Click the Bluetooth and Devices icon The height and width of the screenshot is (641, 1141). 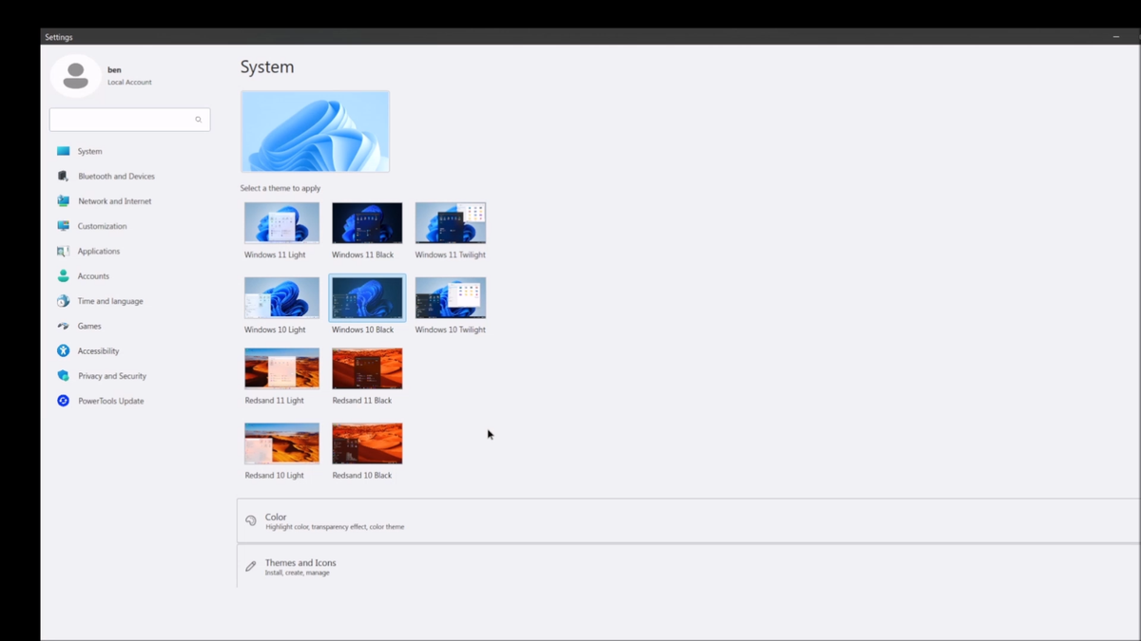[x=64, y=176]
